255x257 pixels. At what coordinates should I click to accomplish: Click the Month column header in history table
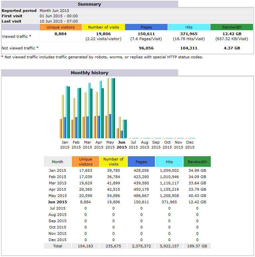pos(58,162)
